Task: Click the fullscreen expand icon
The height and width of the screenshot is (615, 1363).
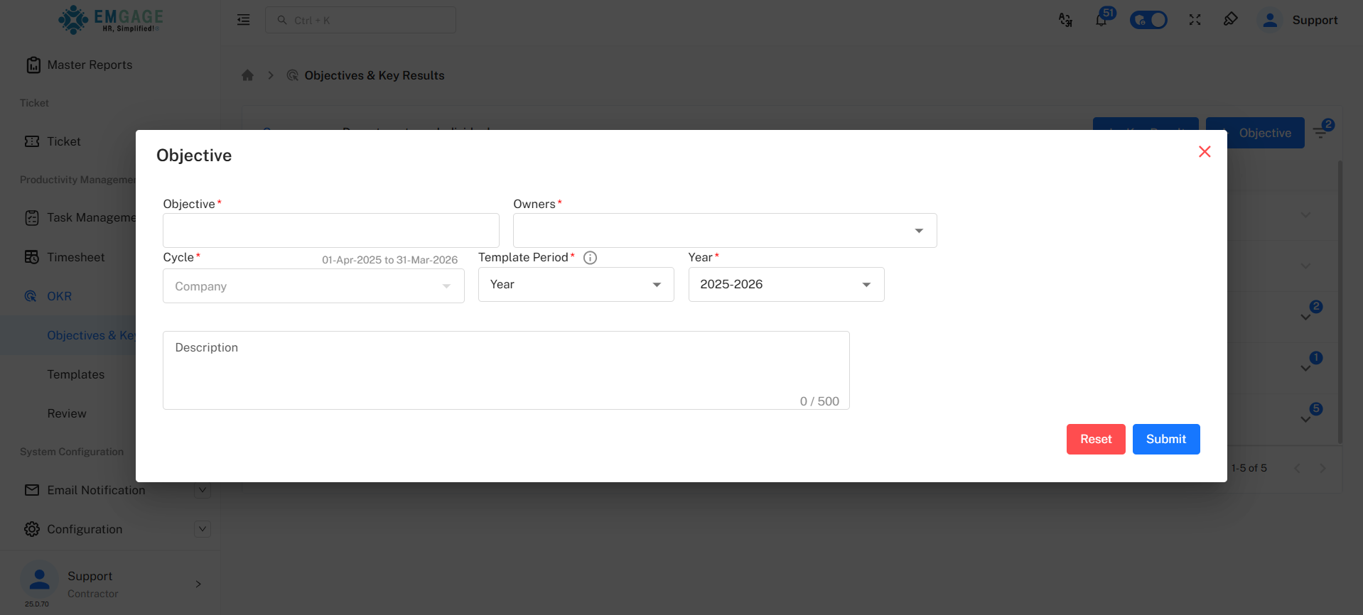Action: click(x=1195, y=20)
